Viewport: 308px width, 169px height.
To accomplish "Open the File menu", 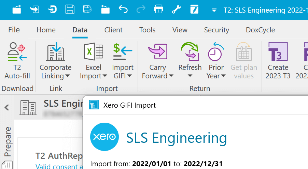I will 14,30.
